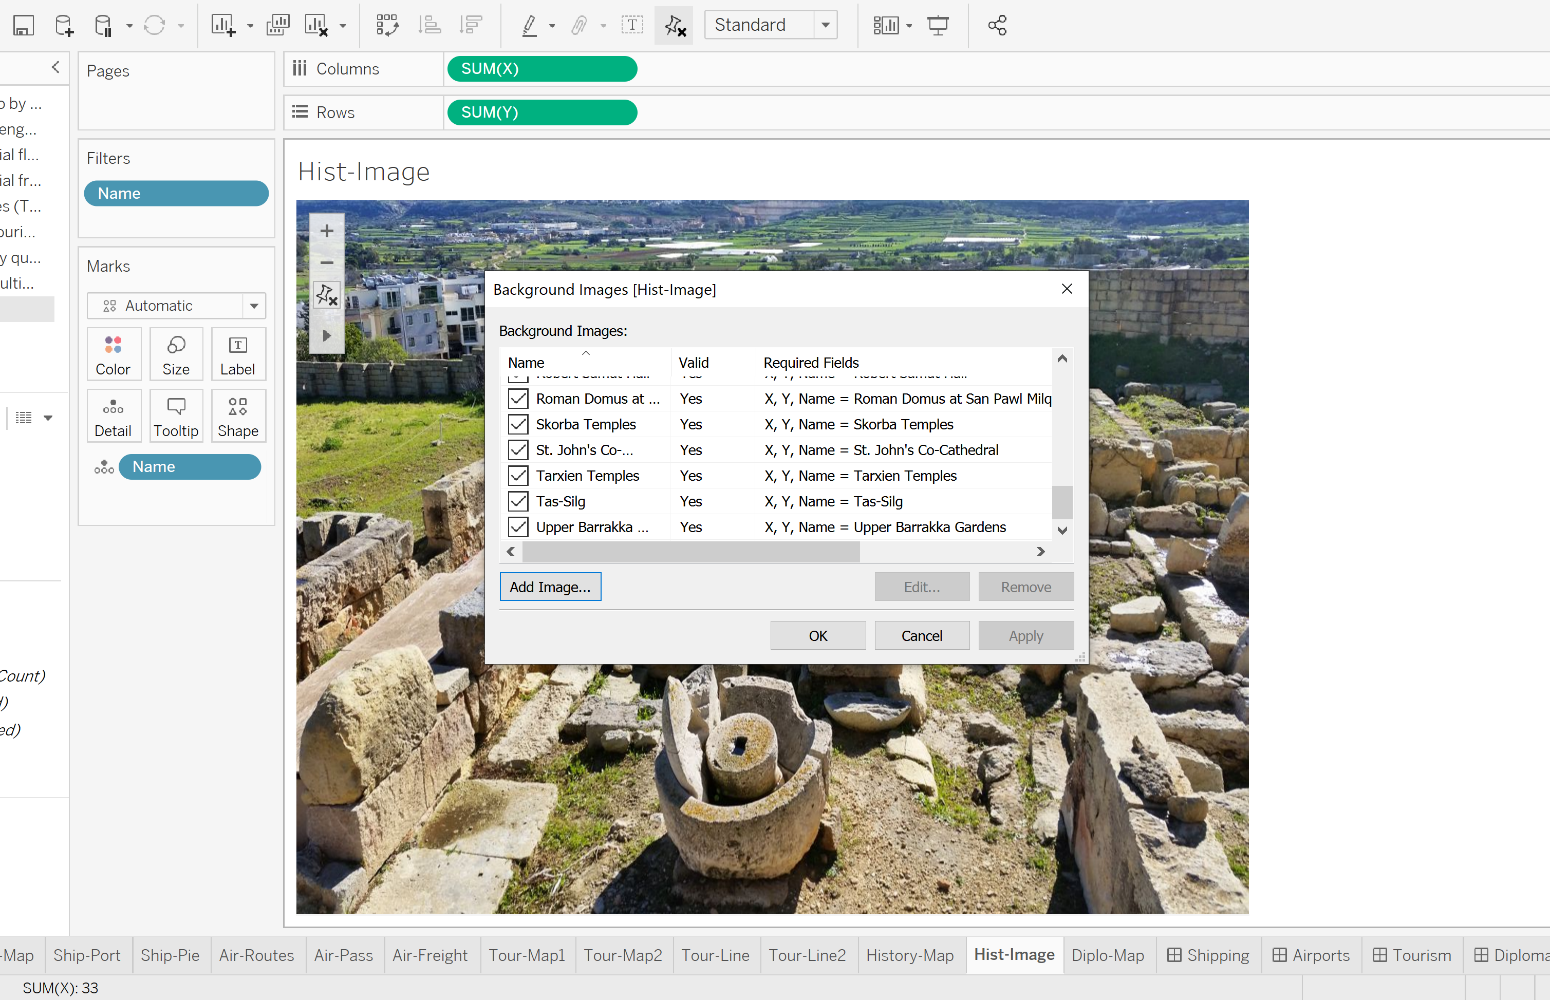Screen dimensions: 1550x1000
Task: Switch to the History-Map sheet tab
Action: (x=909, y=955)
